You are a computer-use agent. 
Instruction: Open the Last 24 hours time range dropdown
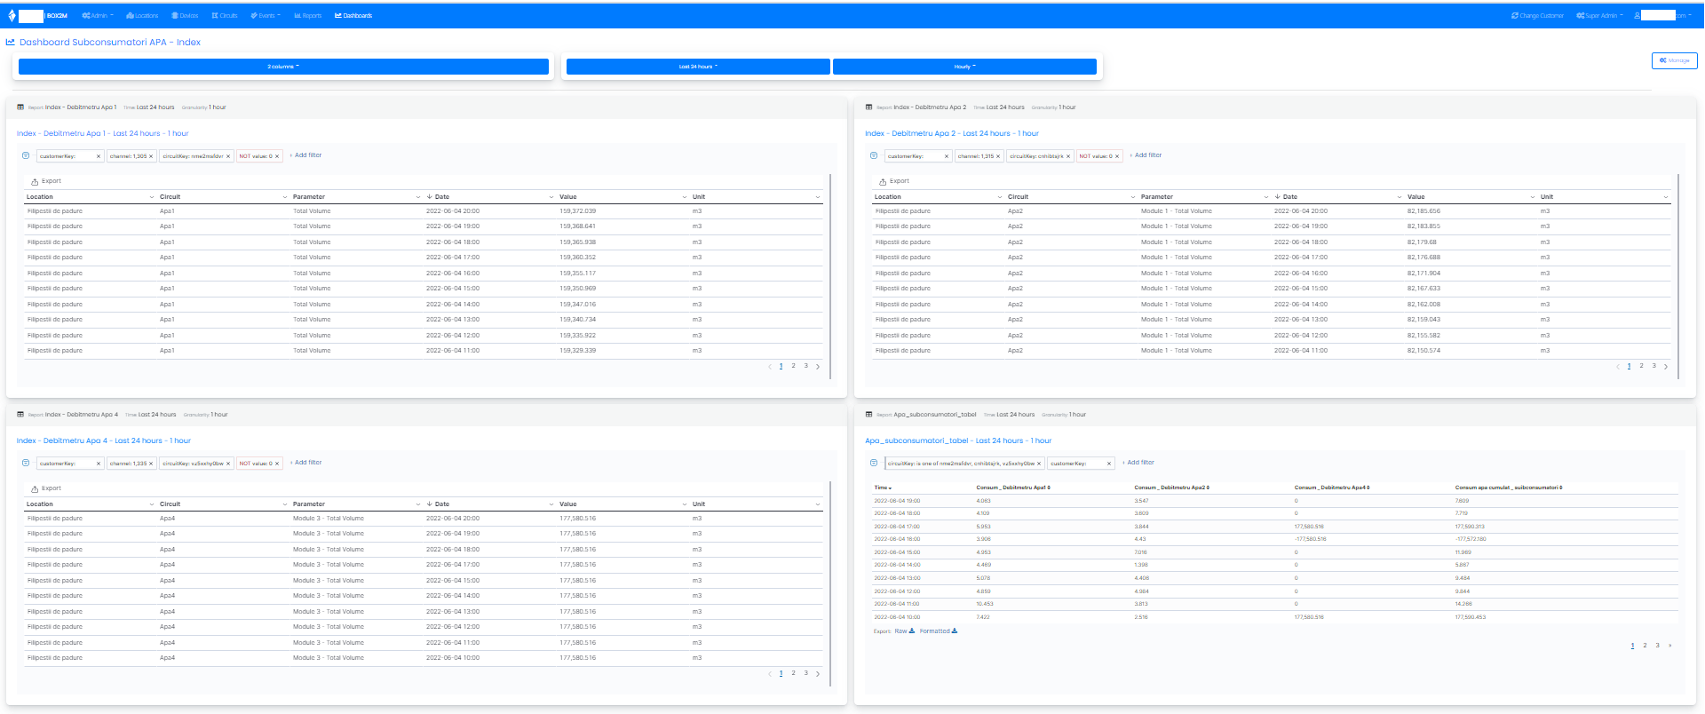[698, 67]
